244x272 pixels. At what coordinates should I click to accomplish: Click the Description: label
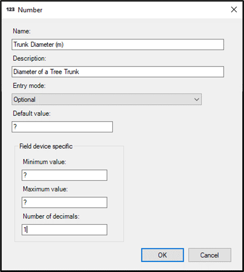tap(29, 59)
